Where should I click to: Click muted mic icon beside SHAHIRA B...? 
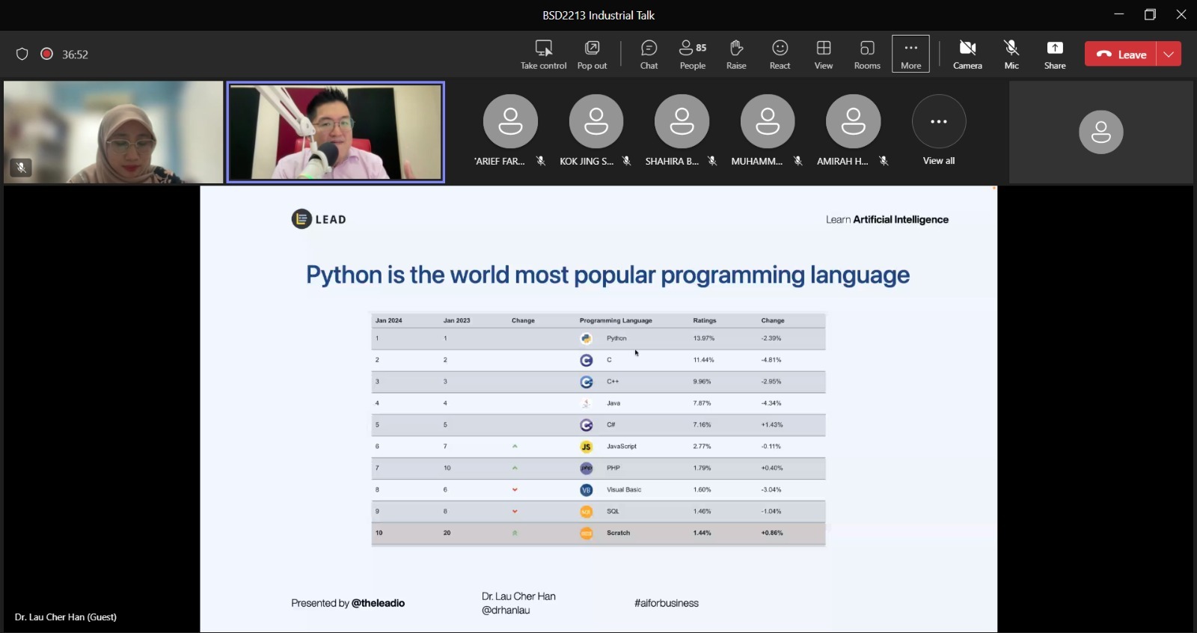click(712, 161)
